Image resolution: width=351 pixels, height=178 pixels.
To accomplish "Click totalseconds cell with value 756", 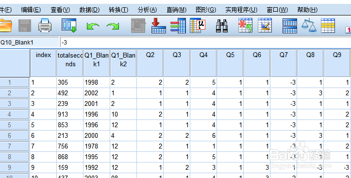I will point(70,147).
